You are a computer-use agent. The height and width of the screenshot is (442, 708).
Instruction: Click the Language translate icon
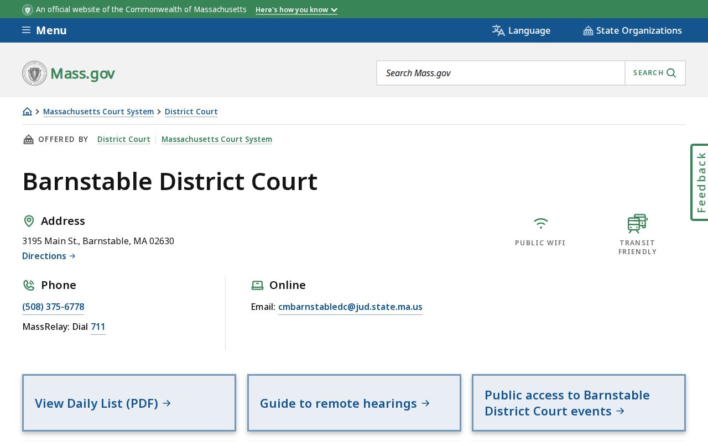(x=498, y=30)
